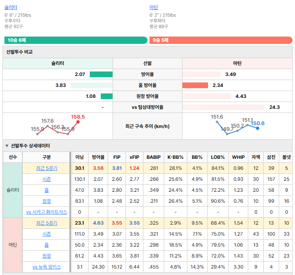The width and height of the screenshot is (295, 275).
Task: Click the 볼넷 column header
Action: pyautogui.click(x=286, y=157)
